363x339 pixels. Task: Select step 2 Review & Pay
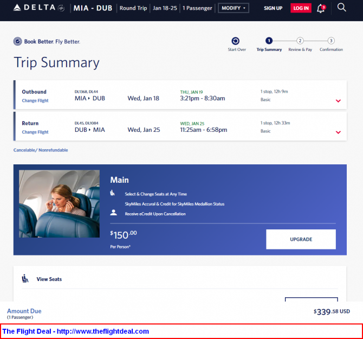pos(300,44)
